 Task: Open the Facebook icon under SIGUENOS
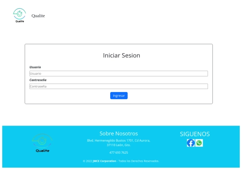190,143
